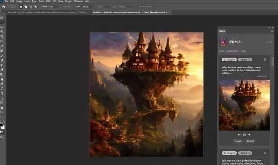Select the Eyedropper tool
Viewport: 278px width, 165px height.
pos(2,46)
